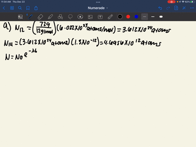Screen dimensions: 196x147
Task: Select the Lasso tool
Action: coord(70,17)
